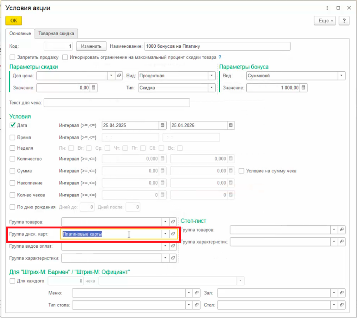This screenshot has height=320, width=357.
Task: Switch to the 'Товарная скидка' tab
Action: click(x=56, y=33)
